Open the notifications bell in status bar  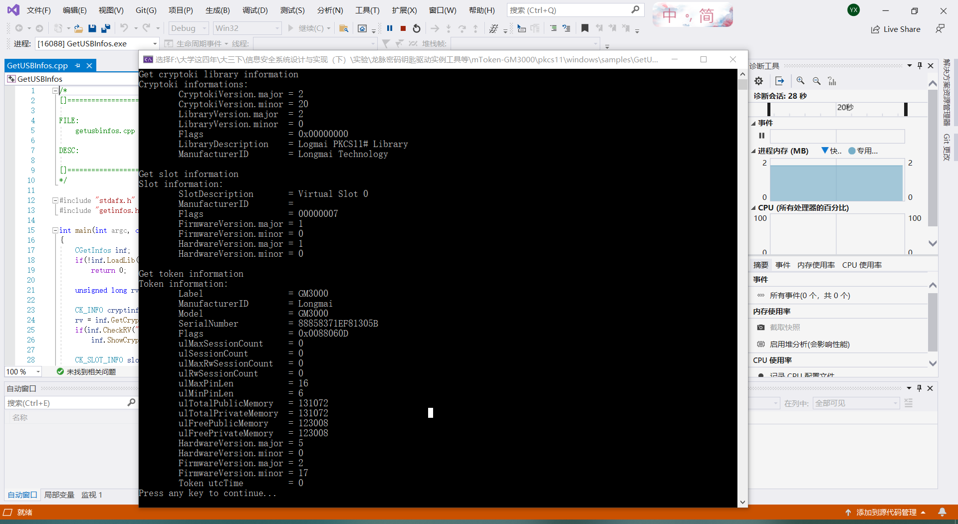coord(942,512)
